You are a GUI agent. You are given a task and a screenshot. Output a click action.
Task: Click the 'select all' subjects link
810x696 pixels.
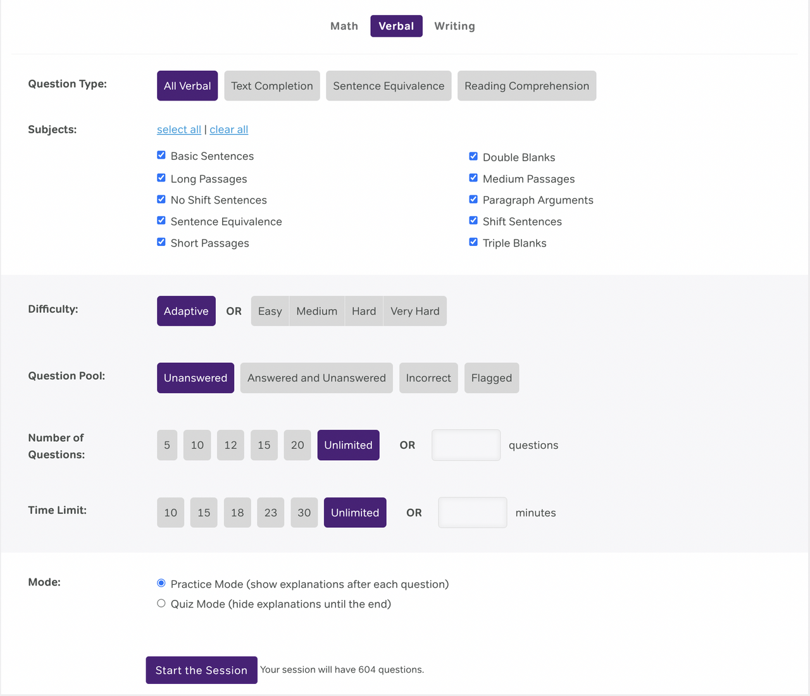coord(178,130)
